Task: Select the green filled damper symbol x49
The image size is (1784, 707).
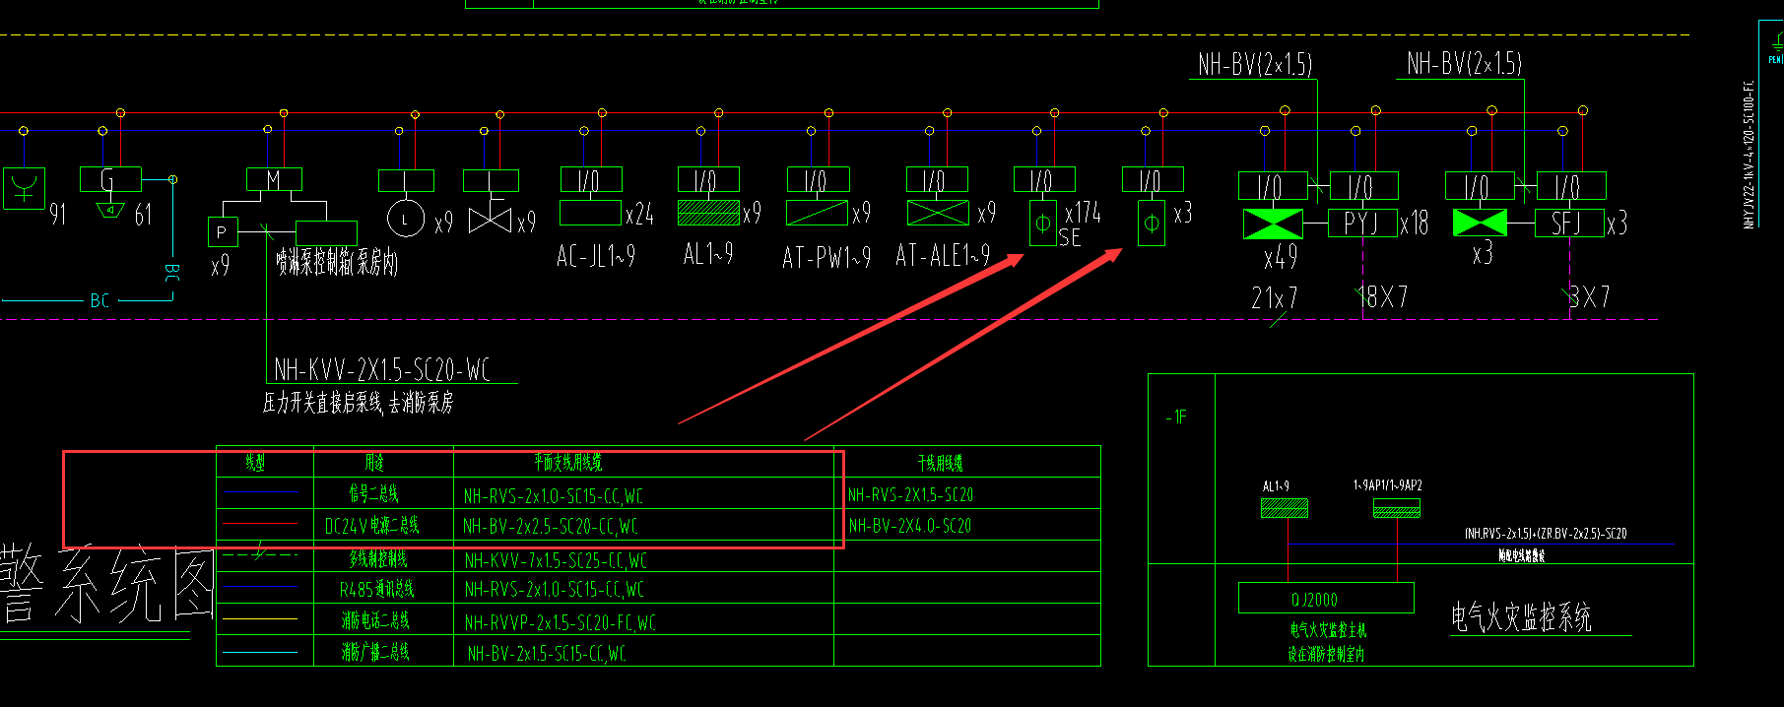Action: click(x=1273, y=224)
